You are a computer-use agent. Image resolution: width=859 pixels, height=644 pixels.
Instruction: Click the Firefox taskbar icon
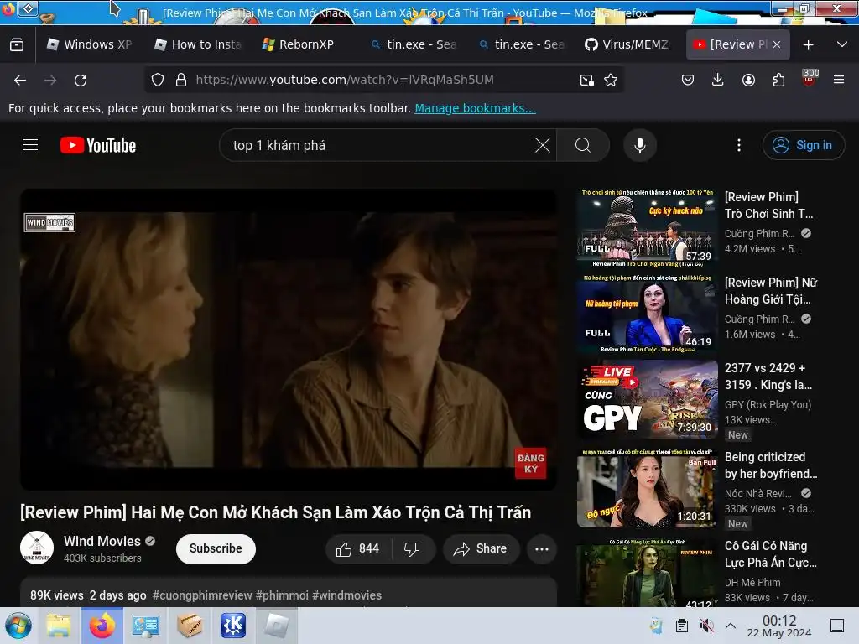(102, 626)
